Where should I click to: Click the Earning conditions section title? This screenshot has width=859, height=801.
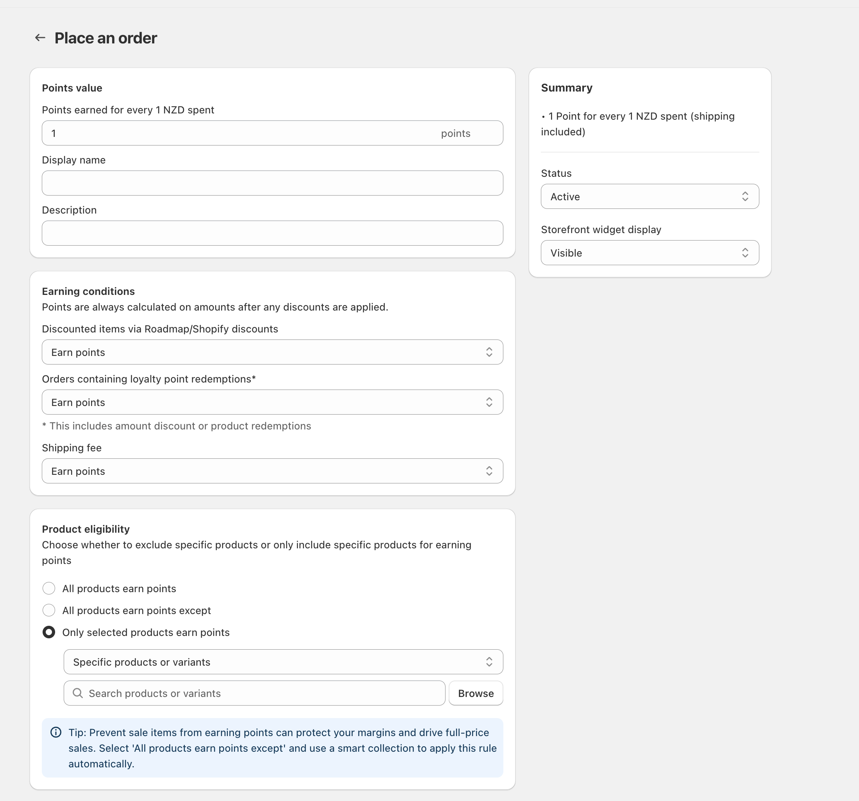[88, 291]
